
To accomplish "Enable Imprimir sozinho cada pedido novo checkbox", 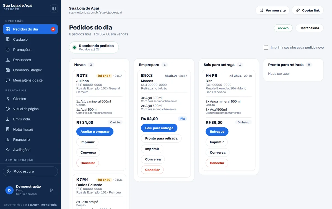I will pos(266,47).
